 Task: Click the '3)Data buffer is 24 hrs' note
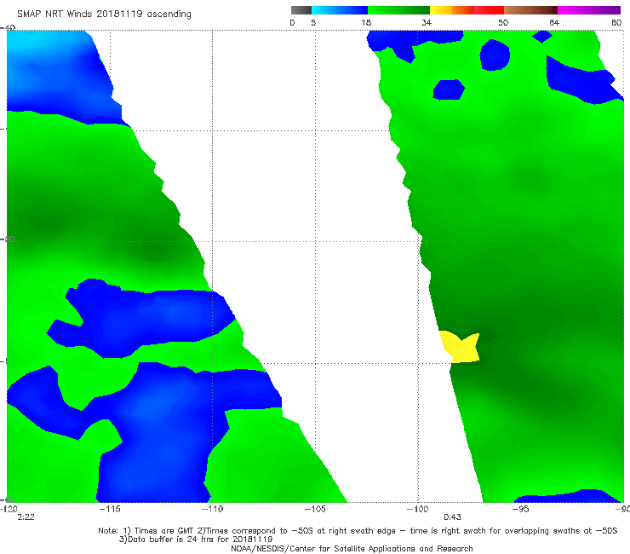tap(196, 540)
